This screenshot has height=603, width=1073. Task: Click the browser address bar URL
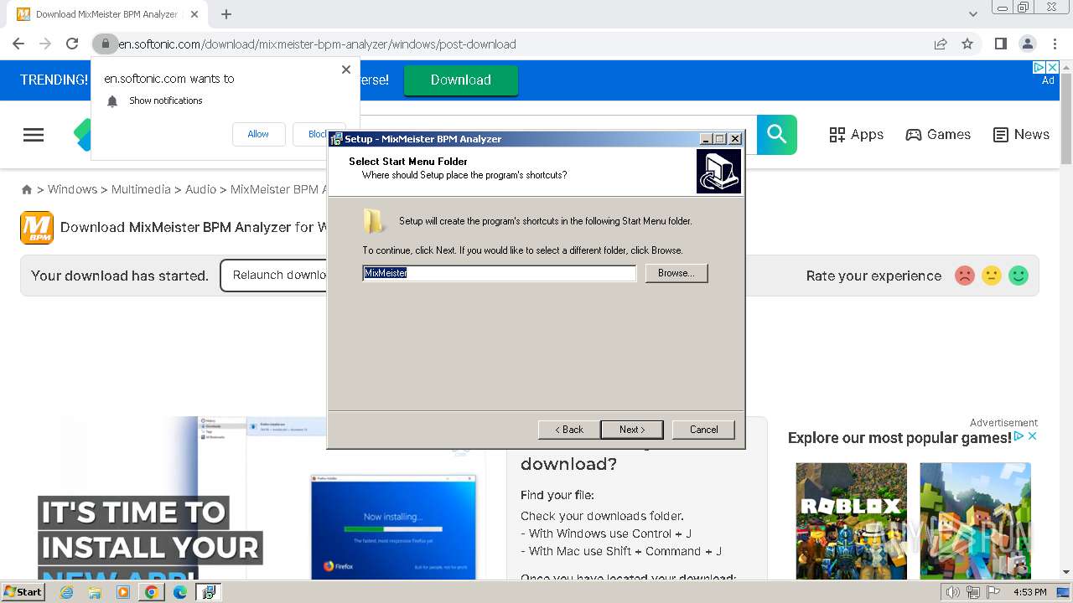[x=317, y=44]
